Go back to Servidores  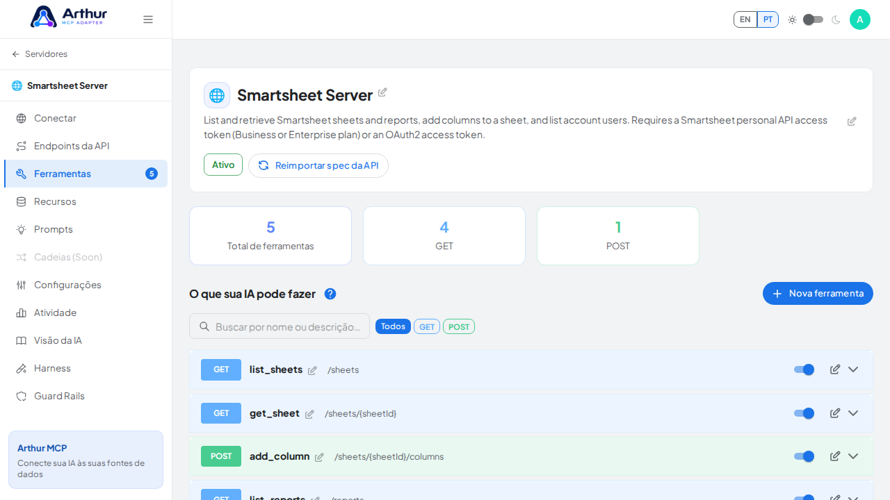click(46, 54)
